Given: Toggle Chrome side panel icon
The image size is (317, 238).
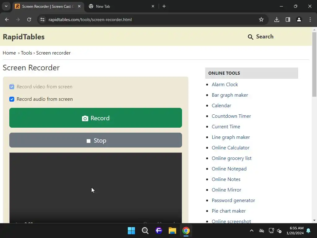Looking at the screenshot, I should 288,20.
